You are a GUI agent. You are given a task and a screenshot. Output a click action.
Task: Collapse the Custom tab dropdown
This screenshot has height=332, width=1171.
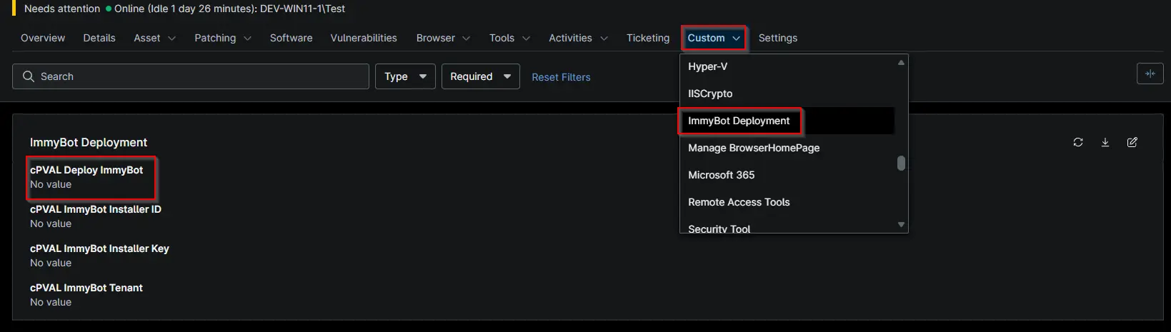714,38
